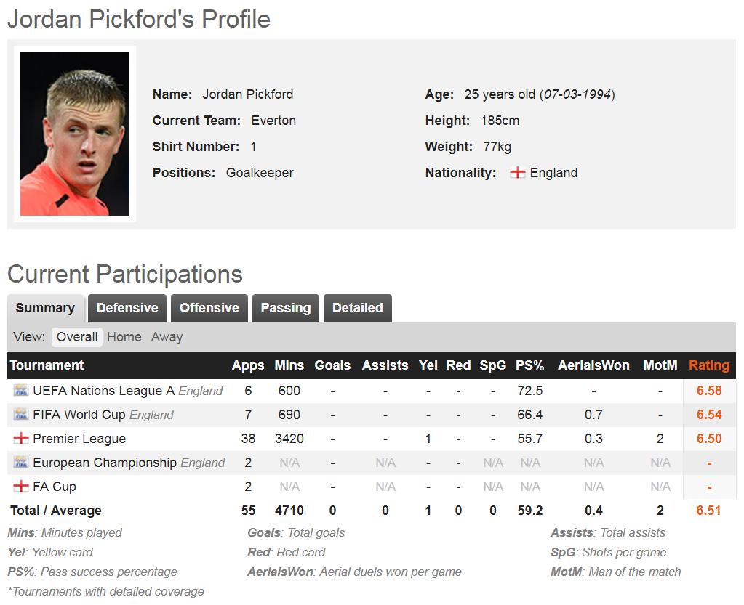Image resolution: width=744 pixels, height=605 pixels.
Task: Switch to the Passing tab
Action: point(286,308)
